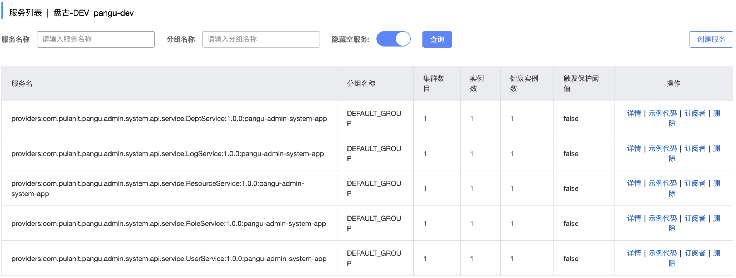Viewport: 736px width, 278px height.
Task: Click the pangu-dev namespace label
Action: click(x=113, y=13)
